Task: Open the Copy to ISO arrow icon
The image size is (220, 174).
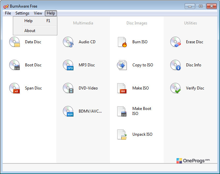Action: [x=122, y=65]
